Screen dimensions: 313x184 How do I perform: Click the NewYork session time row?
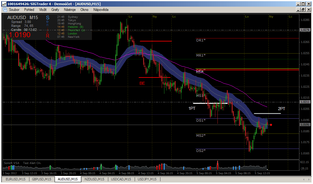tap(68, 37)
